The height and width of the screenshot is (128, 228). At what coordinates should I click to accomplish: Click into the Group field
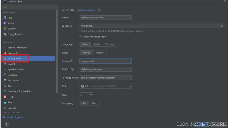pyautogui.click(x=106, y=61)
